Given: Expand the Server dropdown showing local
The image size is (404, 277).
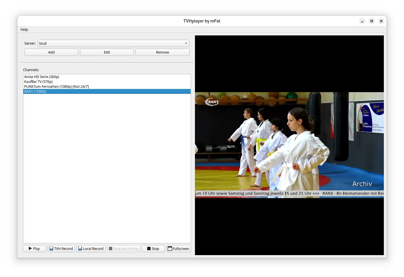Looking at the screenshot, I should (x=113, y=43).
